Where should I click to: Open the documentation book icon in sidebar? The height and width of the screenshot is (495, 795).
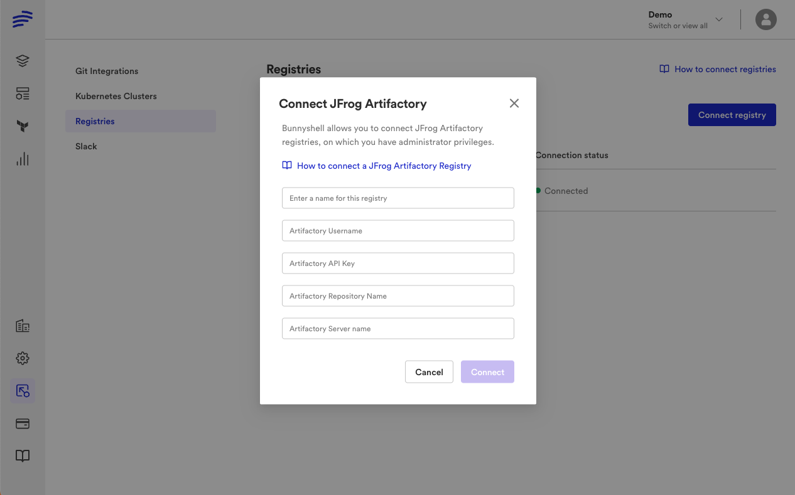point(23,456)
